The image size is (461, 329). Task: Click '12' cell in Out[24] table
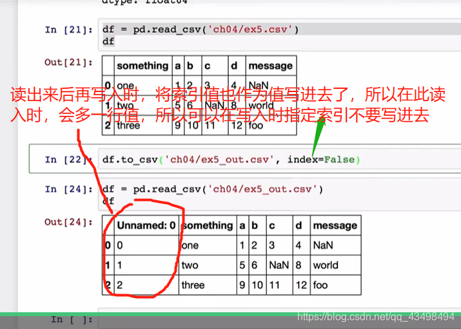(301, 285)
